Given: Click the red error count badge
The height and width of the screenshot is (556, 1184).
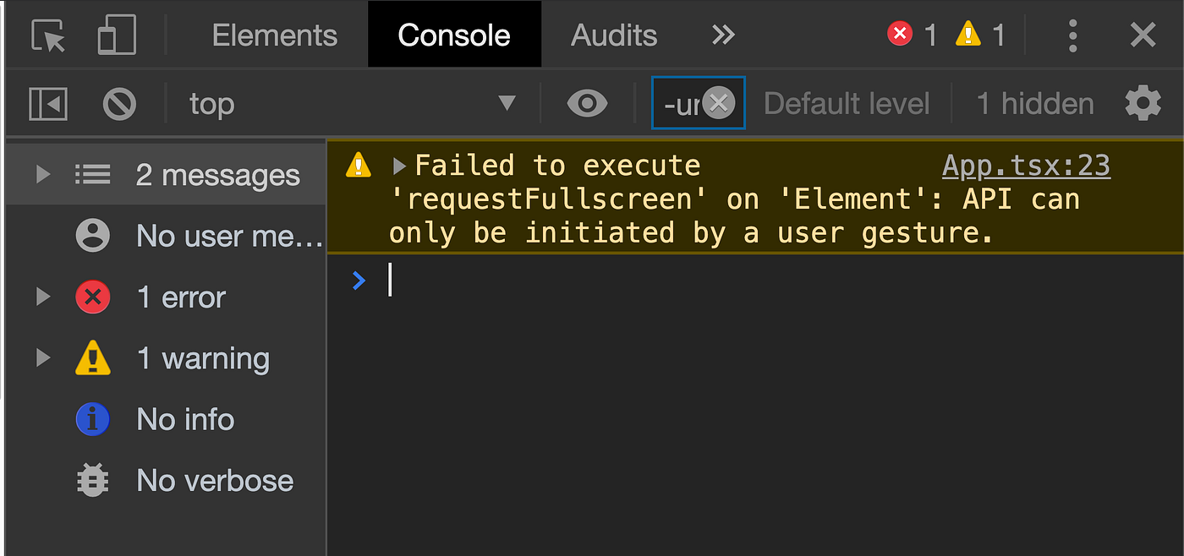Looking at the screenshot, I should click(912, 35).
